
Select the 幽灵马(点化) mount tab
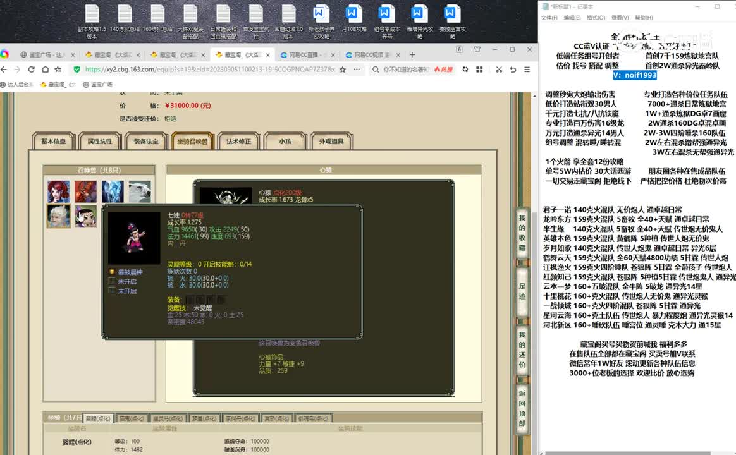168,418
